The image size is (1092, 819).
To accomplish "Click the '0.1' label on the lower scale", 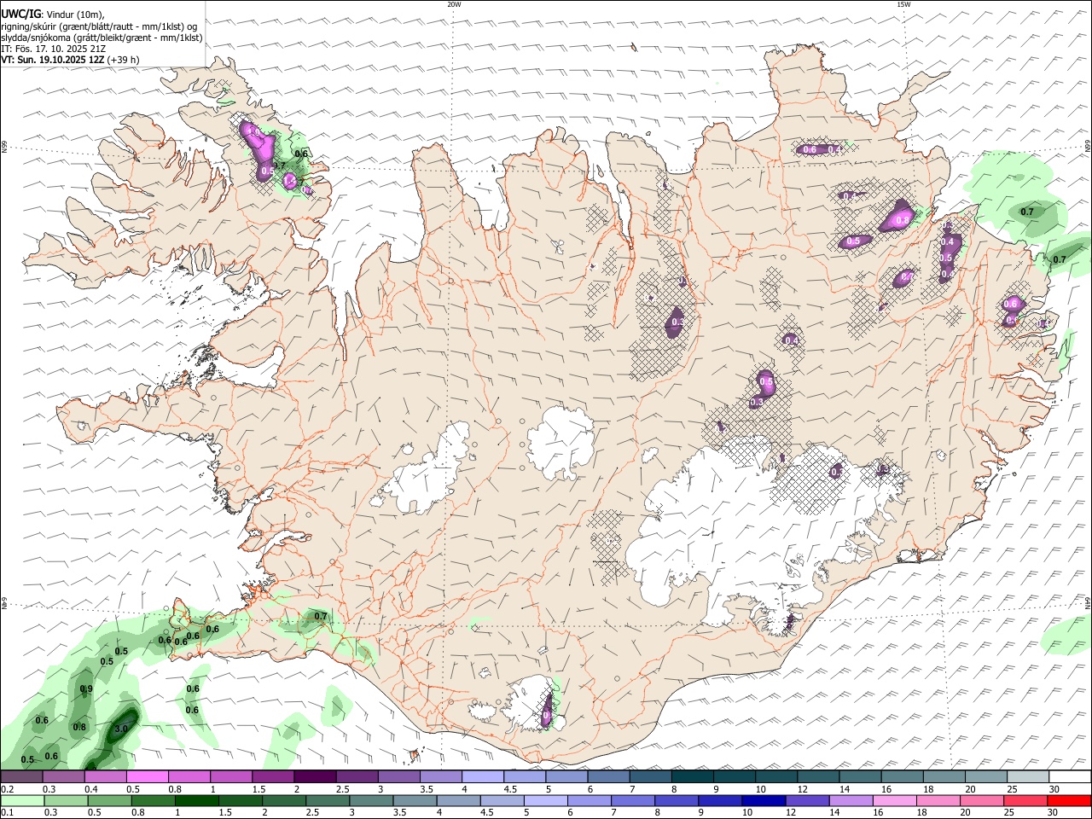I will click(x=7, y=812).
